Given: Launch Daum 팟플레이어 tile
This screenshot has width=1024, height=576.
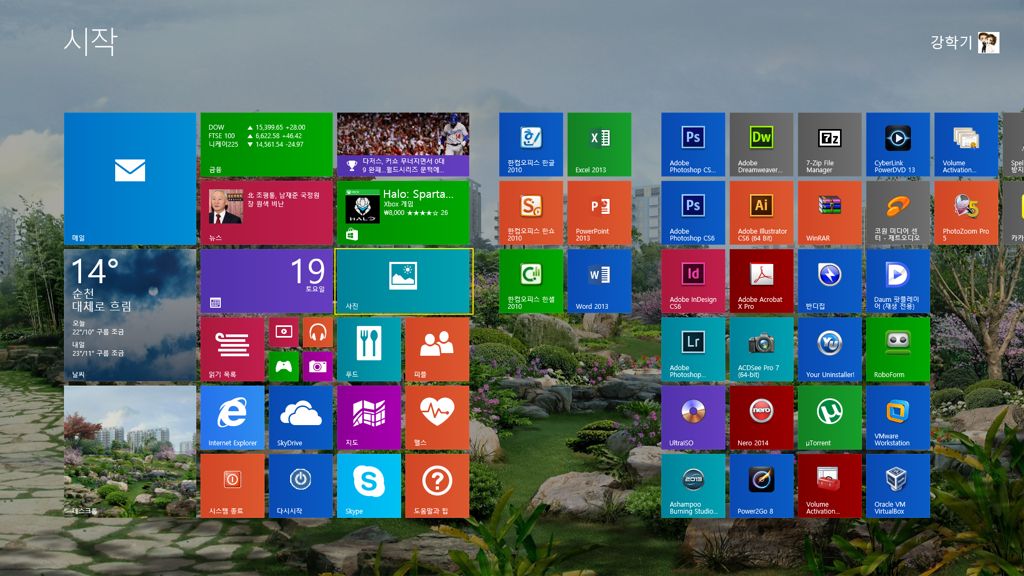Looking at the screenshot, I should pos(898,281).
